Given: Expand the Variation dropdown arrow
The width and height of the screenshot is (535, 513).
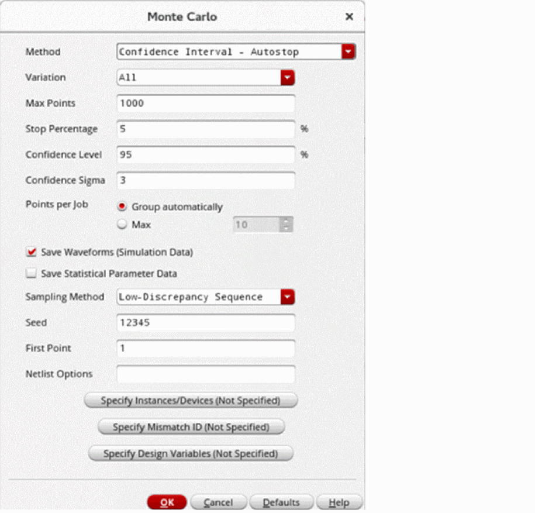Looking at the screenshot, I should (287, 77).
